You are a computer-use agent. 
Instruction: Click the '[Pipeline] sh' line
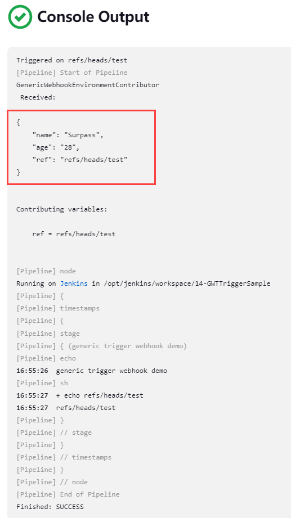tap(42, 383)
